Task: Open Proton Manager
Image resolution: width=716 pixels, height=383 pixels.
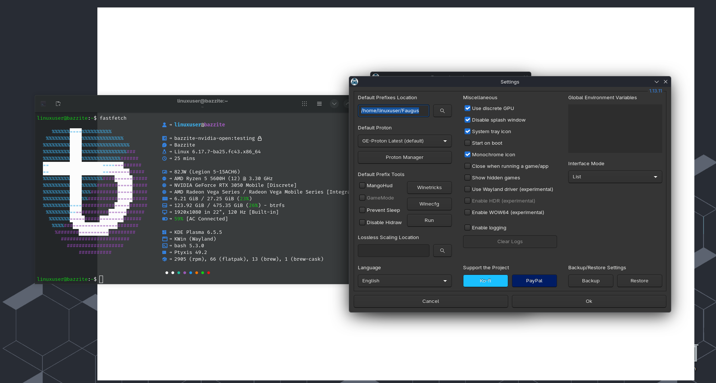Action: (x=405, y=157)
